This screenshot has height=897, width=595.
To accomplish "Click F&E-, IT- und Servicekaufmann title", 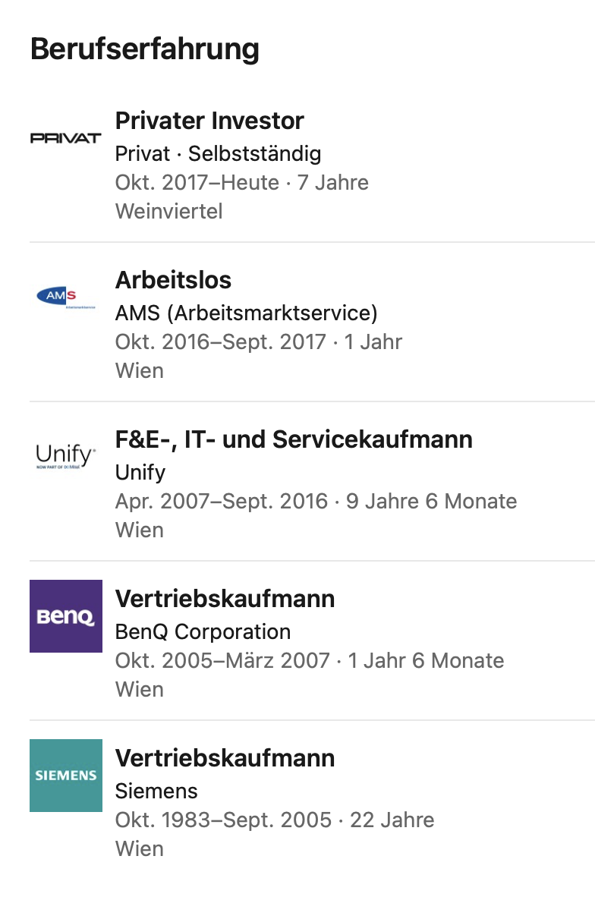I will 294,439.
